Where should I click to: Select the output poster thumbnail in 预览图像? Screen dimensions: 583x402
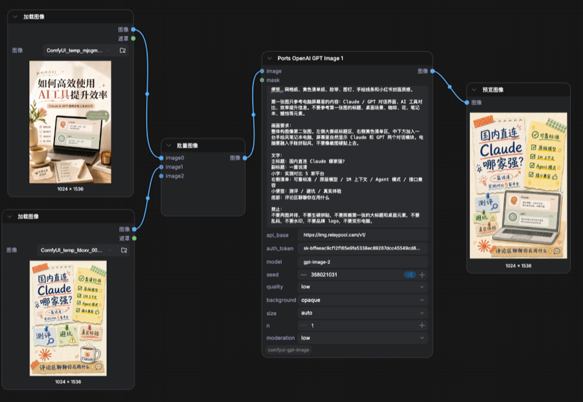(x=518, y=185)
